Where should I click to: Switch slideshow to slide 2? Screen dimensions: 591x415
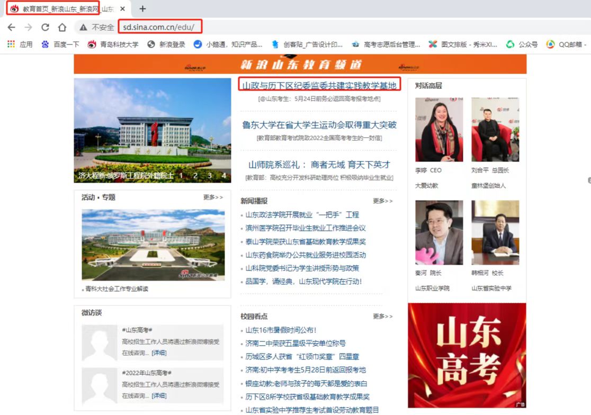pyautogui.click(x=195, y=176)
